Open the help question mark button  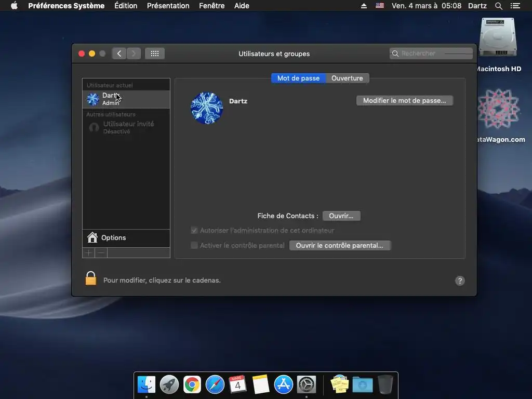point(460,281)
